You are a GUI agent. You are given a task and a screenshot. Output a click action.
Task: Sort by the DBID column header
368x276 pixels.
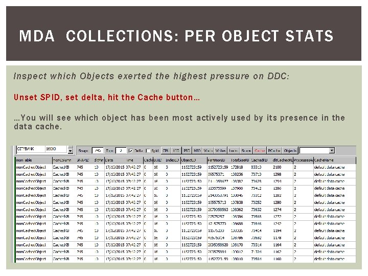(158, 160)
